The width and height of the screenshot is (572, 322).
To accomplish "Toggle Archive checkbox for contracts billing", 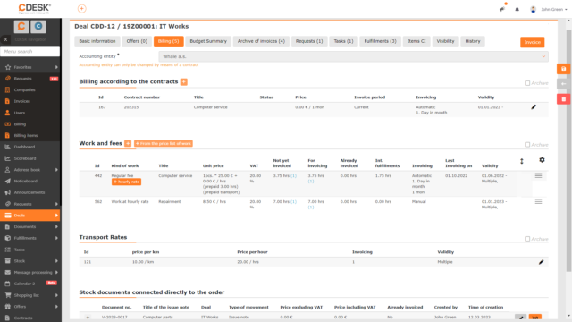I will coord(527,83).
